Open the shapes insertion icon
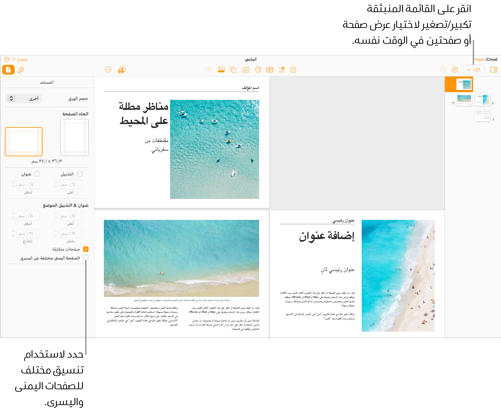The image size is (501, 413). coord(233,70)
